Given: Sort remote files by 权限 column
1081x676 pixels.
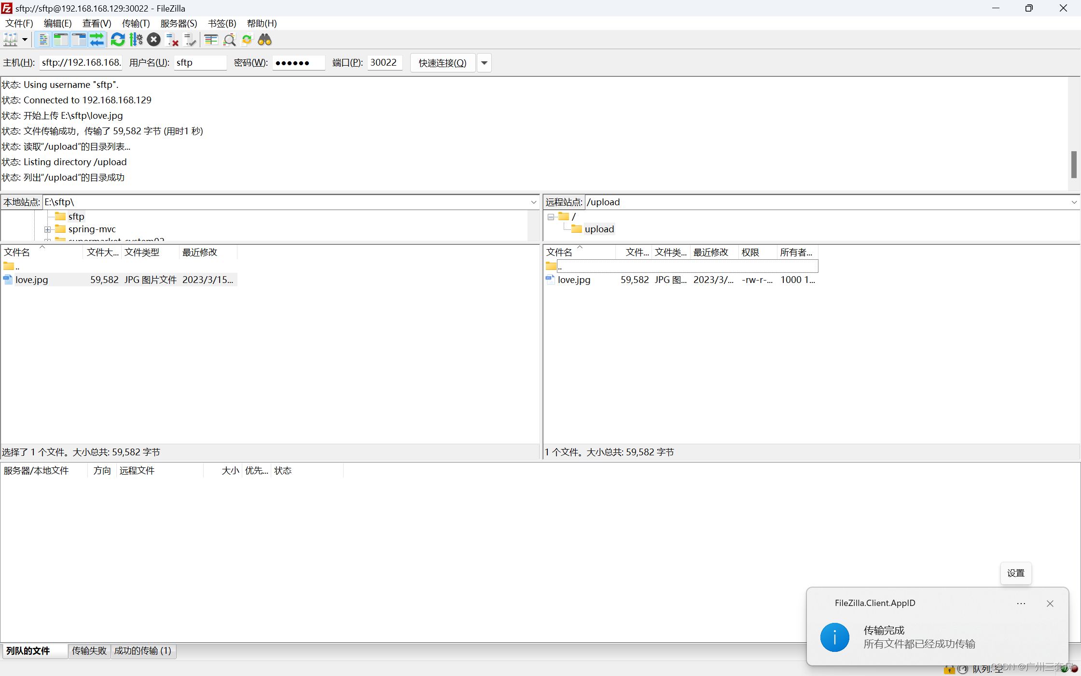Looking at the screenshot, I should click(758, 252).
